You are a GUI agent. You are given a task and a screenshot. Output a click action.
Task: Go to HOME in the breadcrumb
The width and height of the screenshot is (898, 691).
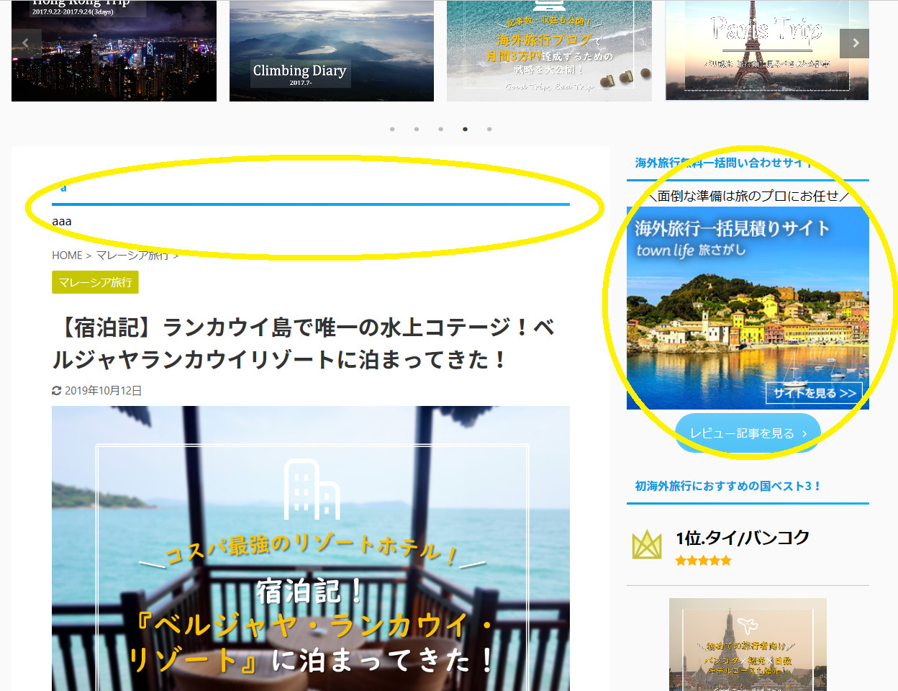coord(67,256)
